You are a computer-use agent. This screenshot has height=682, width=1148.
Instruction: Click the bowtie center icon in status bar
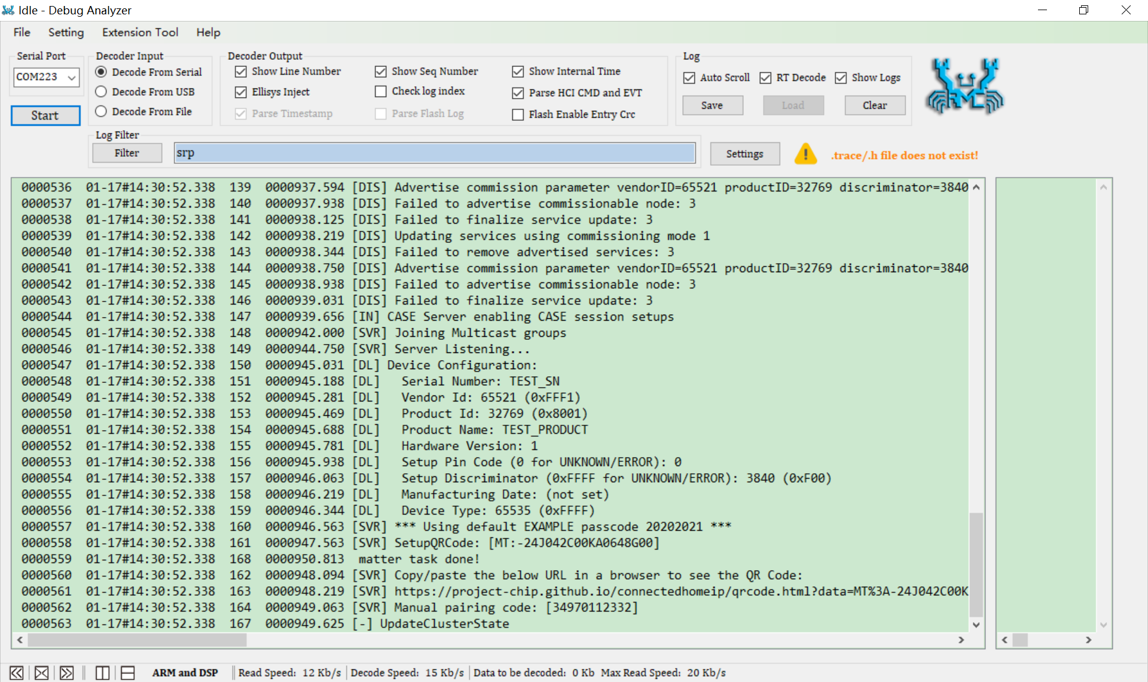click(42, 673)
